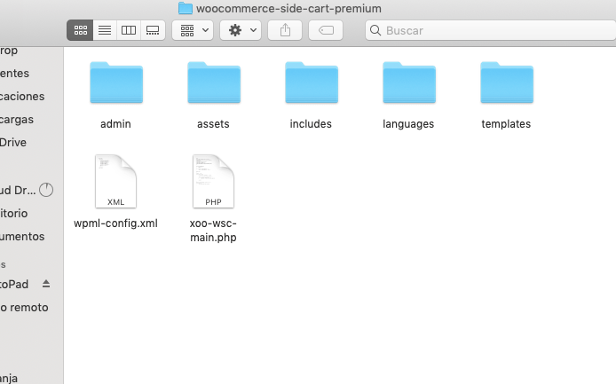Click the Edit Tags toolbar button

[x=326, y=30]
